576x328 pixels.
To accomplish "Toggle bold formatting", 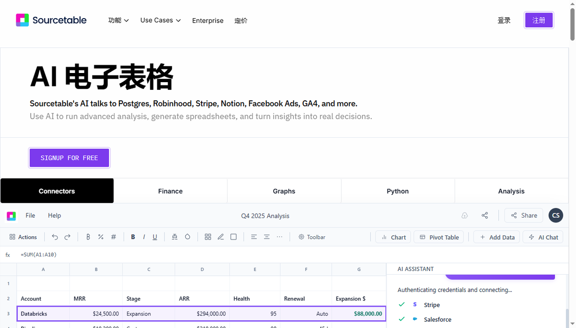I will [133, 237].
